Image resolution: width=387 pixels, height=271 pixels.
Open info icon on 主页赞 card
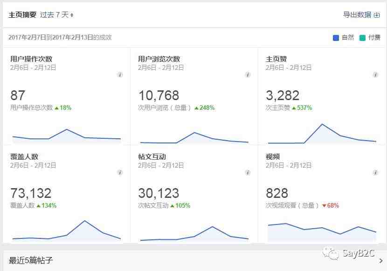tap(375, 75)
